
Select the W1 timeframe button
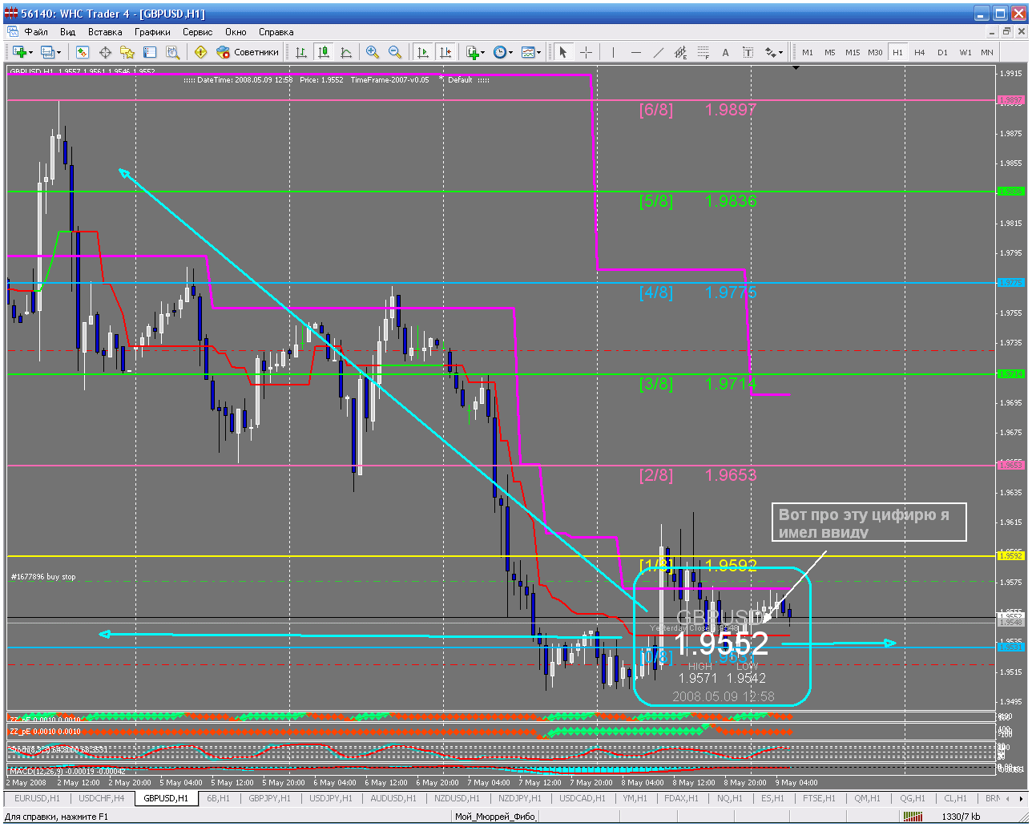point(965,52)
